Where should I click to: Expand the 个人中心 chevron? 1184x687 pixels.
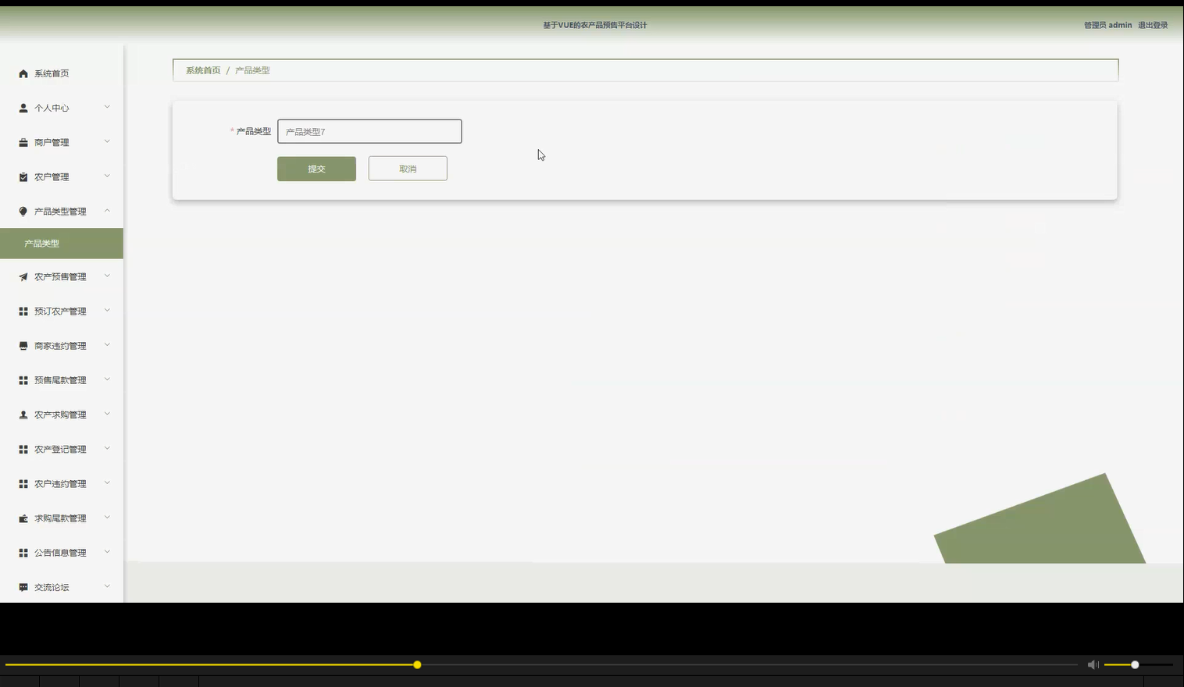click(x=107, y=107)
